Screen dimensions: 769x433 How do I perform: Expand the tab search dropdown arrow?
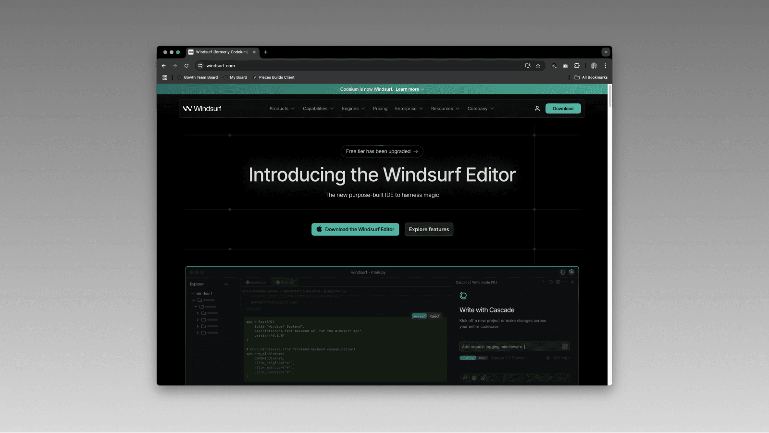tap(606, 52)
